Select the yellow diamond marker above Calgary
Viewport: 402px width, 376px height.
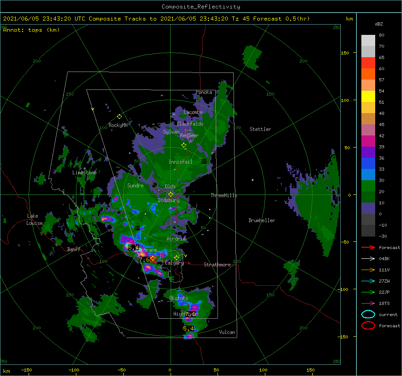176,258
